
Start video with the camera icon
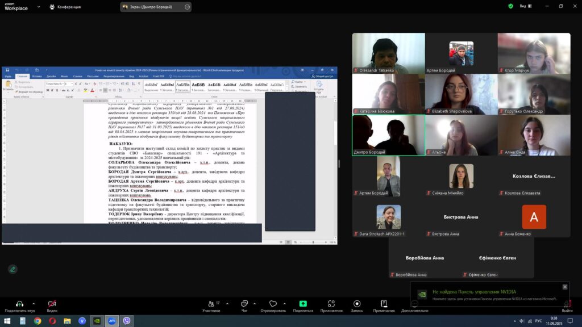[x=52, y=304]
